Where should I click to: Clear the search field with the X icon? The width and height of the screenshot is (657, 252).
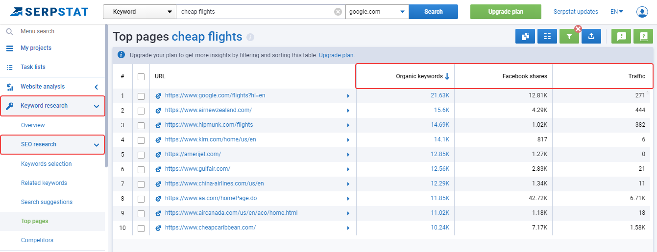pos(338,12)
